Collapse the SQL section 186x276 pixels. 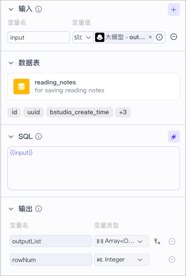[11, 137]
